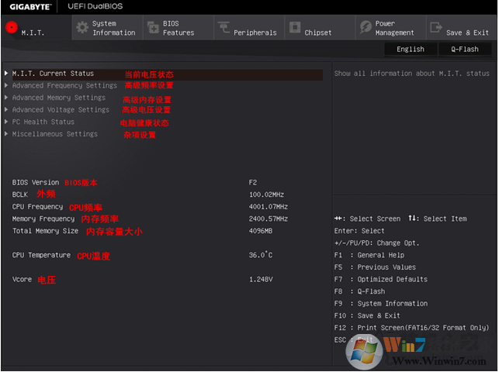Click the CPU Frequency label
This screenshot has height=372, width=499.
coord(37,207)
